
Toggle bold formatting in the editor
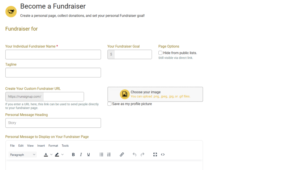[73, 155]
